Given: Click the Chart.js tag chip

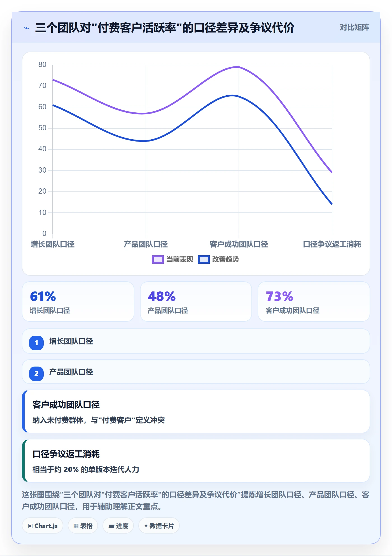Looking at the screenshot, I should pyautogui.click(x=43, y=526).
